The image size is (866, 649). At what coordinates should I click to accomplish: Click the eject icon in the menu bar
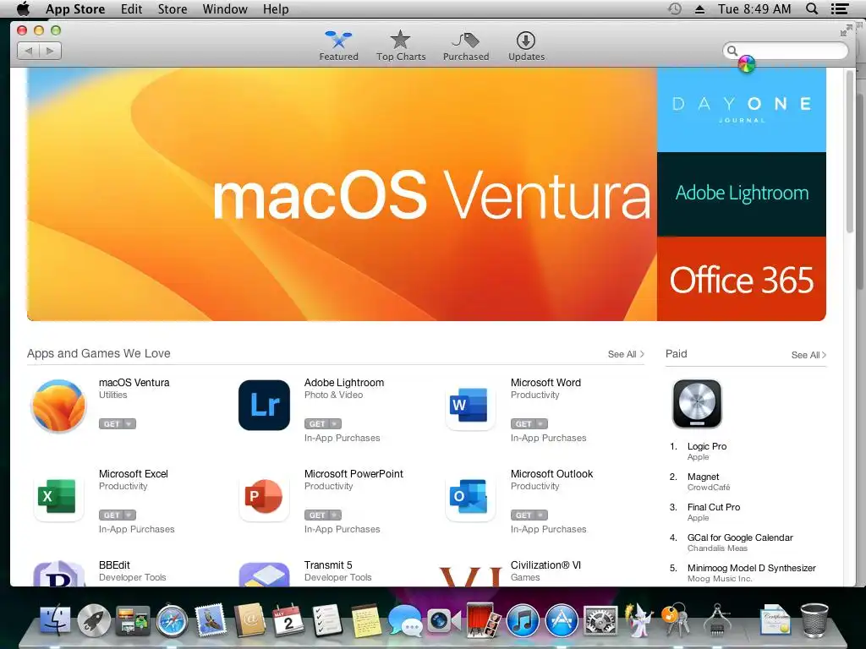(x=699, y=8)
